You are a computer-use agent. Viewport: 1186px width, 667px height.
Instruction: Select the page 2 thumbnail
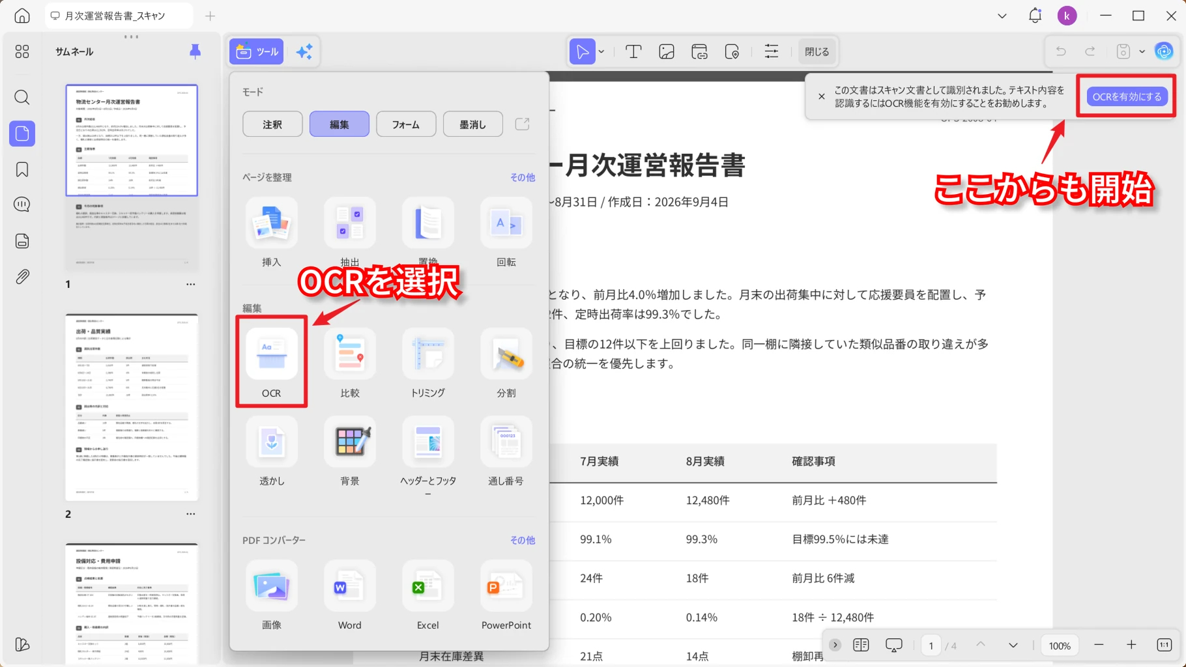point(132,407)
